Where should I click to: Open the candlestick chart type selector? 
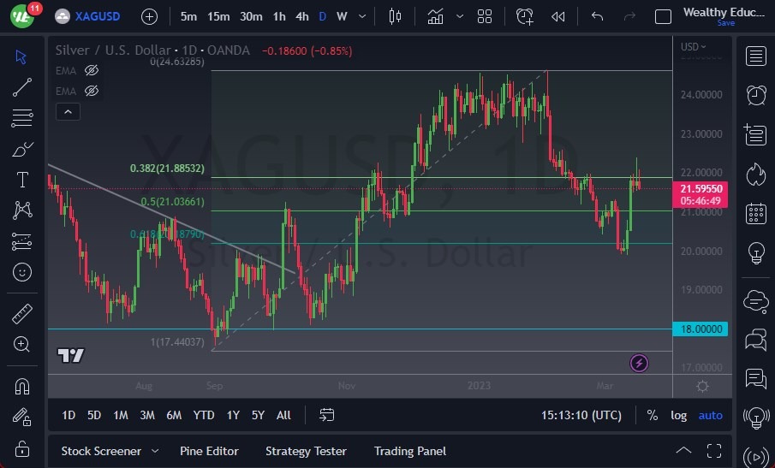click(x=395, y=17)
